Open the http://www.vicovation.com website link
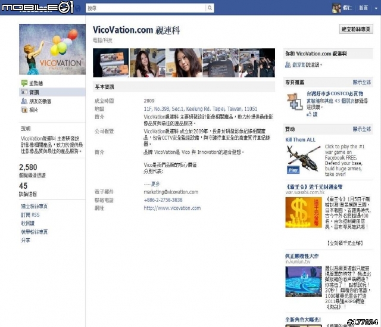Viewport: 381px width, 327px height. [x=172, y=208]
